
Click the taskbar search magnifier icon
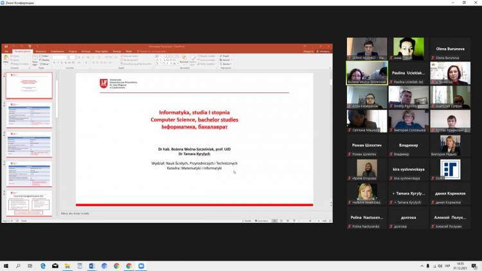[18, 266]
